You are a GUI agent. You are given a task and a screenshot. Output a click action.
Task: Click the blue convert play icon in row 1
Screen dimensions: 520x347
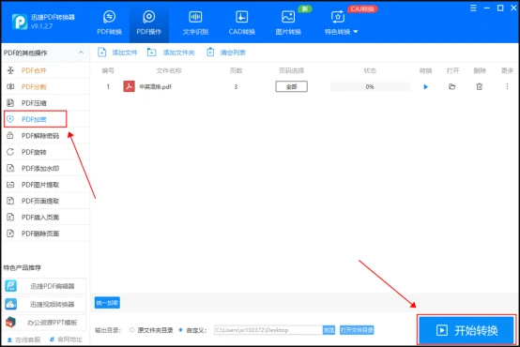(x=426, y=87)
